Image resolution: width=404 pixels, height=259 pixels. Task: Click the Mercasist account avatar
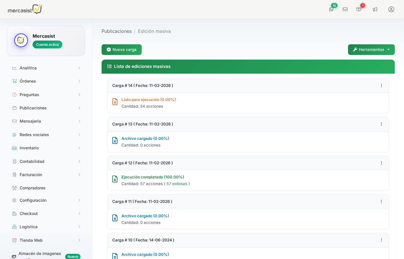pyautogui.click(x=21, y=40)
